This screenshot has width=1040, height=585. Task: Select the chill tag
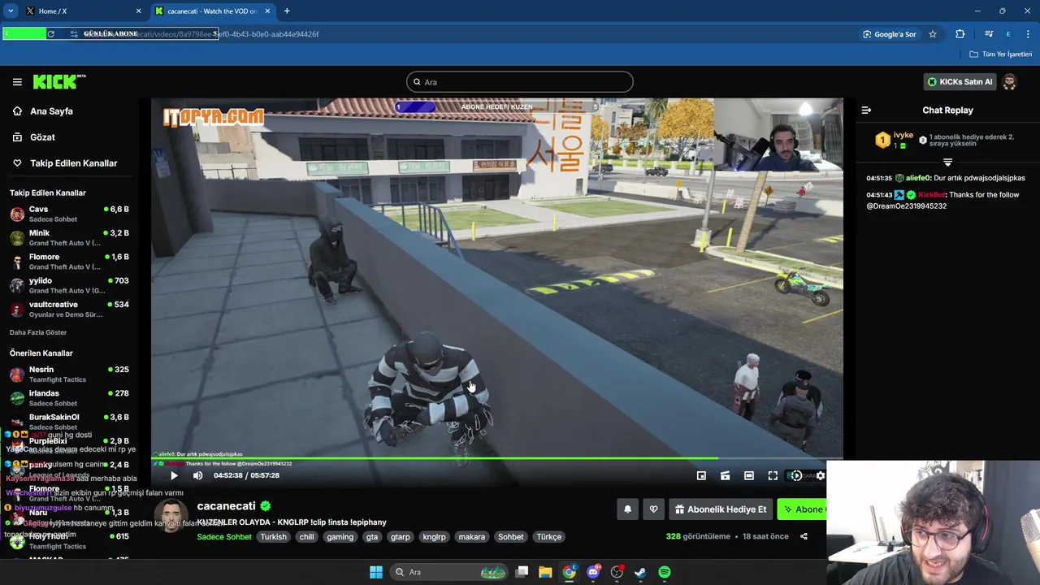tap(306, 537)
